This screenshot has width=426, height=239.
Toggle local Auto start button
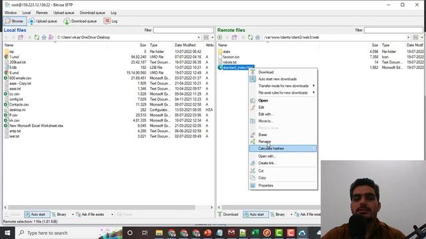(x=37, y=214)
